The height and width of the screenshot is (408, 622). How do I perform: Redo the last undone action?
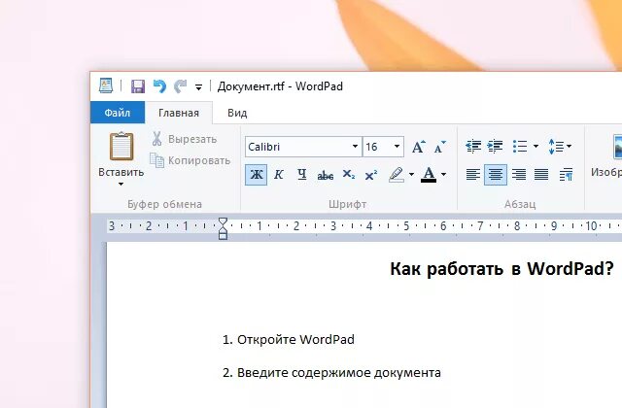pos(181,86)
